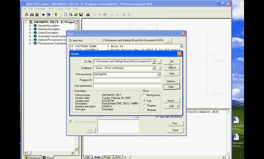Expand the Control Description tree node
264x159 pixels.
coord(30,33)
